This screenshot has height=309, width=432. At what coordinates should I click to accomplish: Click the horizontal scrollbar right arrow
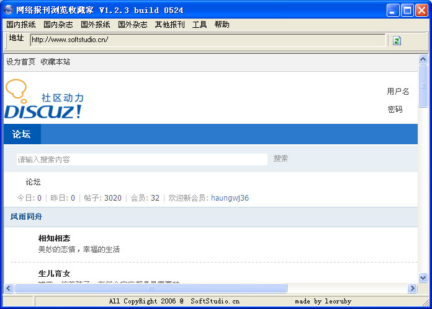tap(412, 289)
